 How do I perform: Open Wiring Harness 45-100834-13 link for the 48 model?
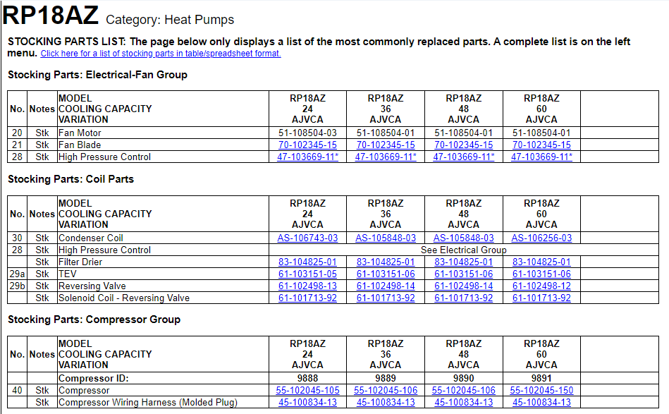click(464, 402)
